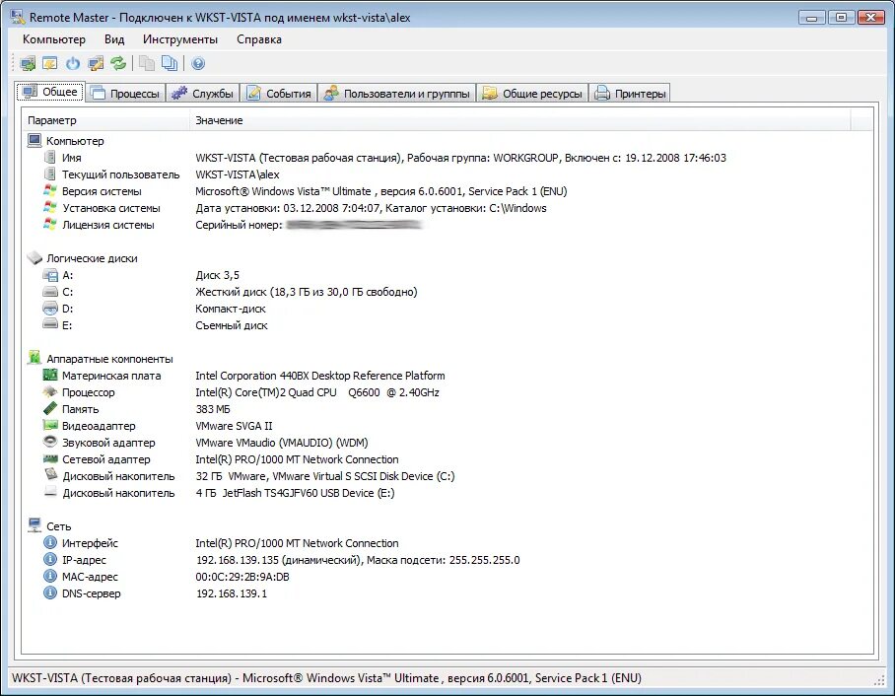Click the CD drive icon for D:
The image size is (895, 696).
[50, 309]
